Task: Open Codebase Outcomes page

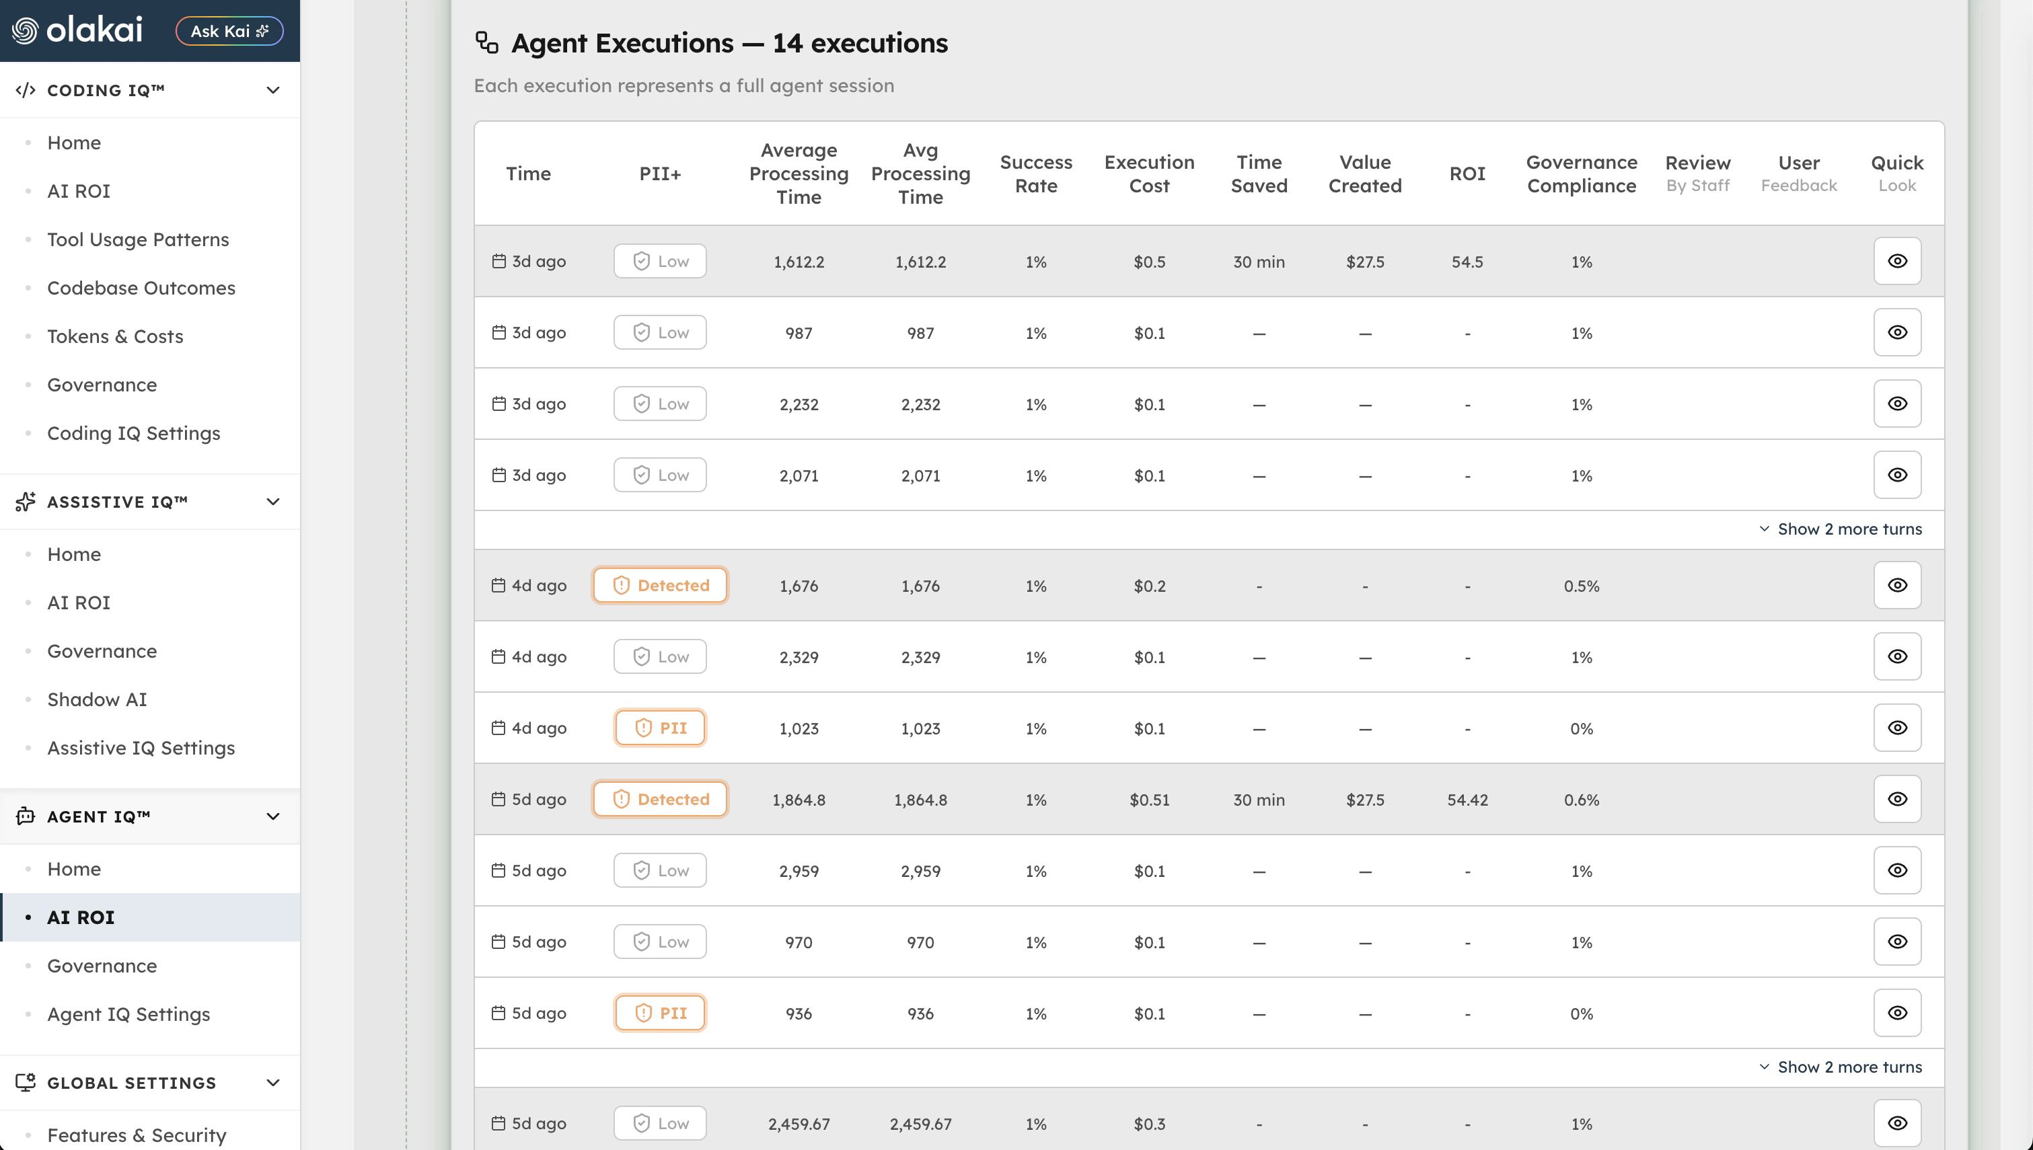Action: click(x=141, y=288)
